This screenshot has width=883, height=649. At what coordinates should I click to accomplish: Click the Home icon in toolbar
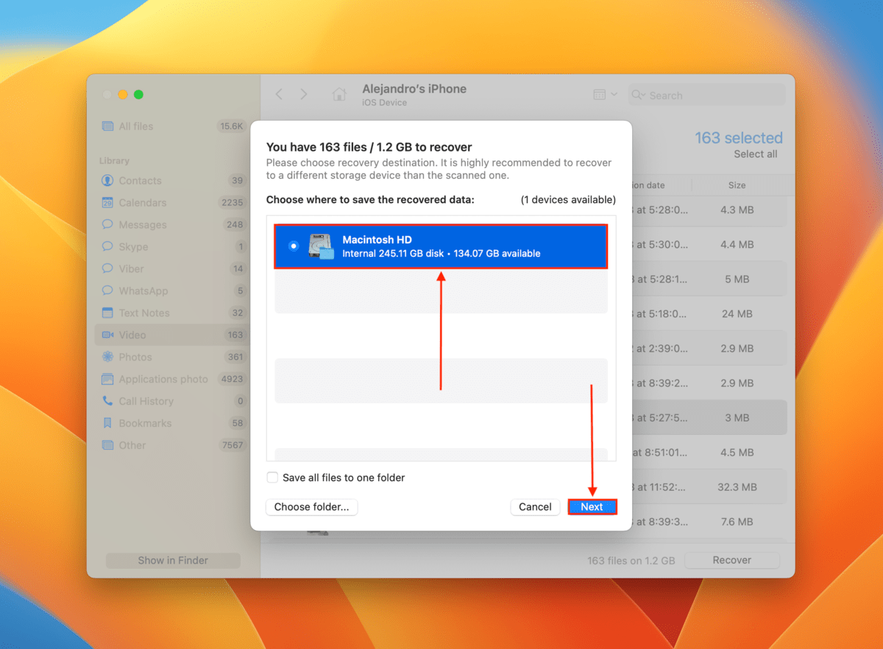339,94
